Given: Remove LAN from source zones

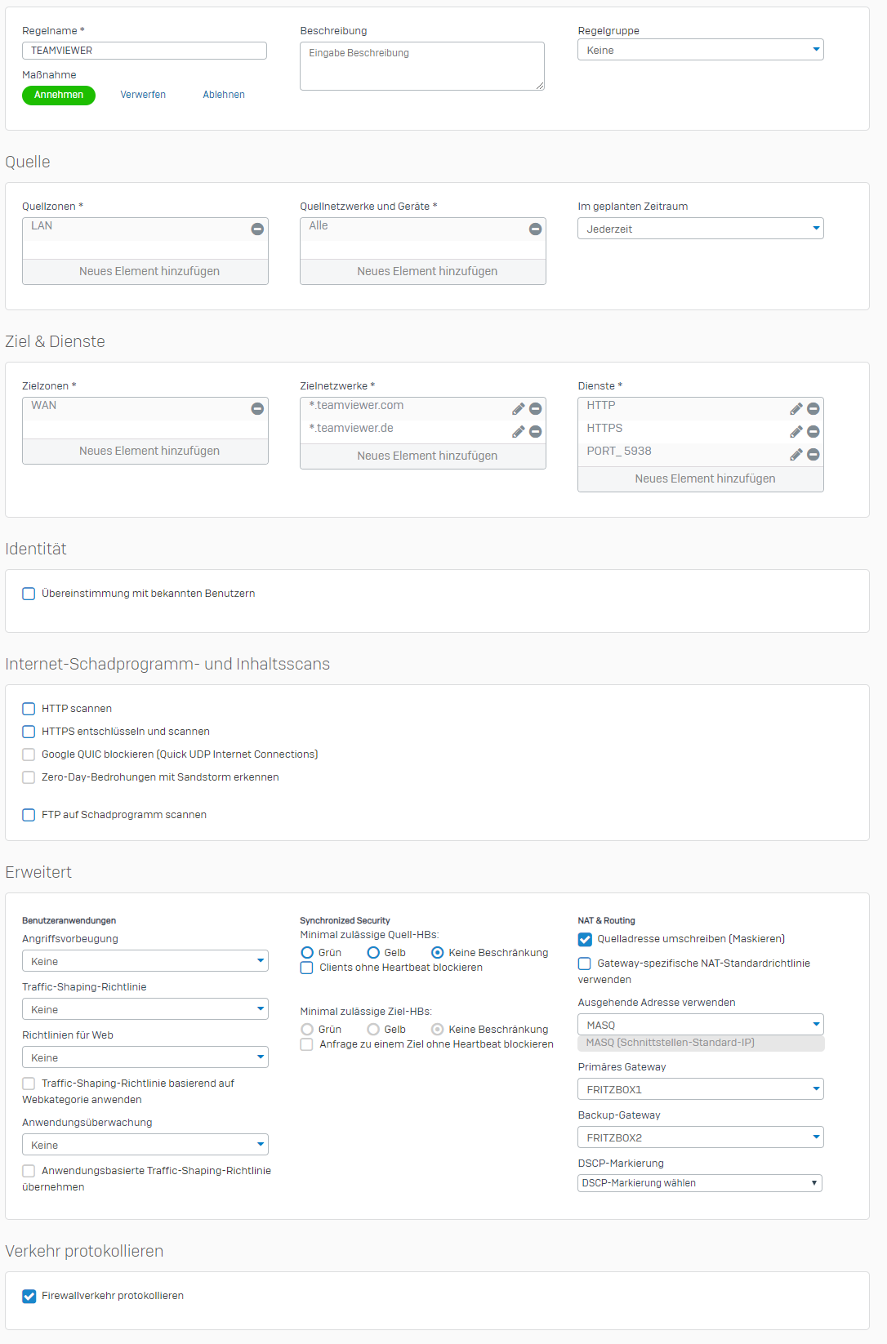Looking at the screenshot, I should (x=257, y=229).
